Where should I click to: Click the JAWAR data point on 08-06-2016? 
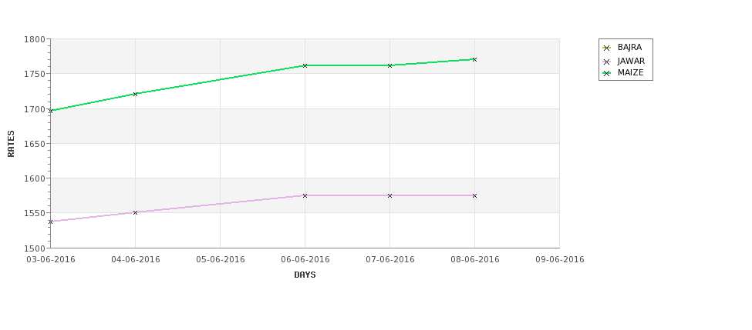474,195
